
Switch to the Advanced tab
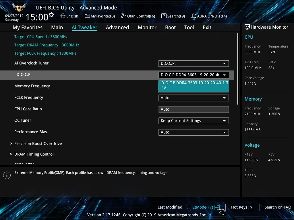click(x=117, y=27)
